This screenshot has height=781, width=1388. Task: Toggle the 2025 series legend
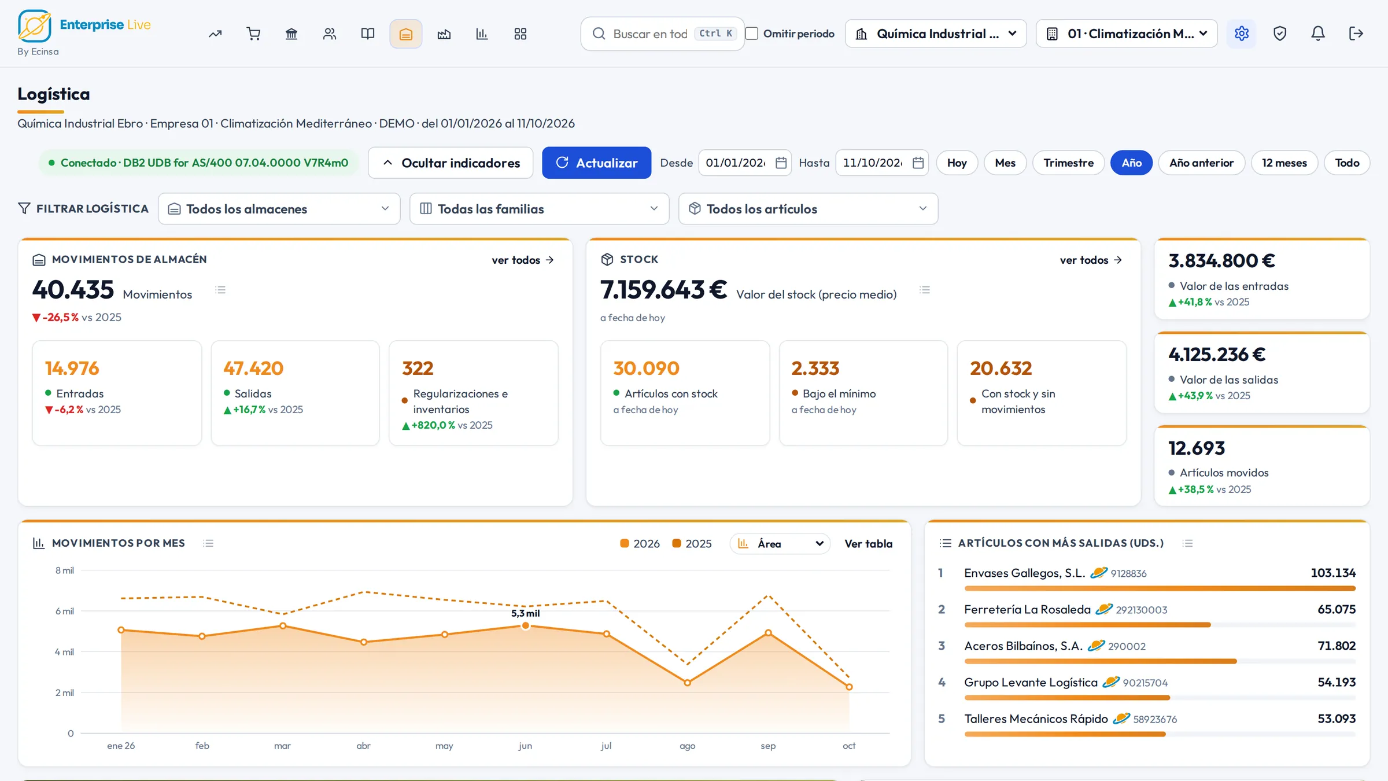coord(692,543)
